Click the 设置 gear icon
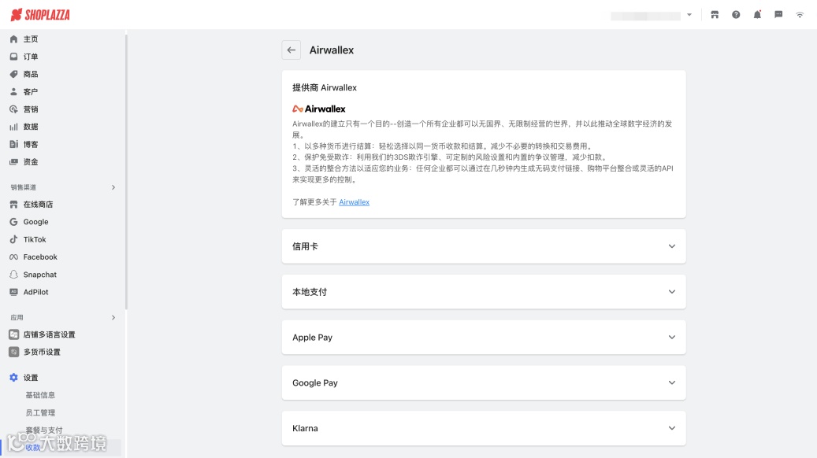 click(x=13, y=377)
